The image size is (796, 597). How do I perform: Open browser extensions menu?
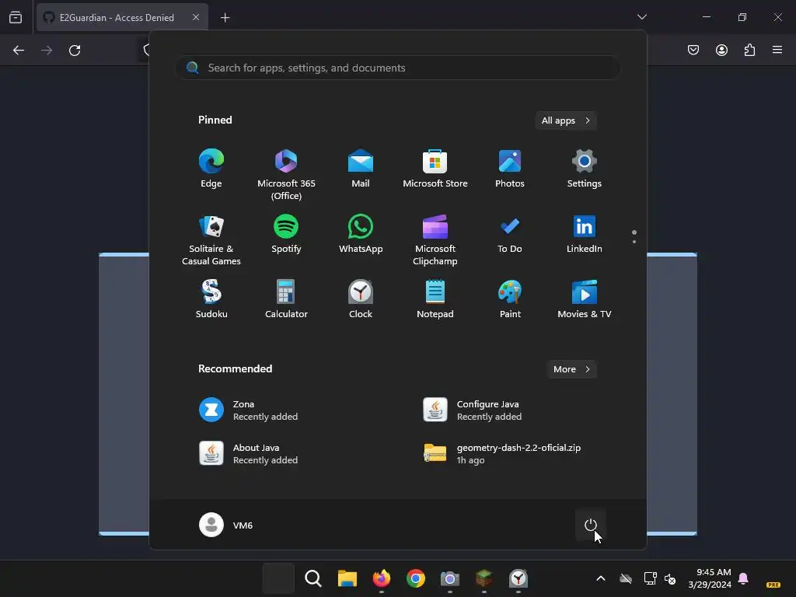coord(749,50)
